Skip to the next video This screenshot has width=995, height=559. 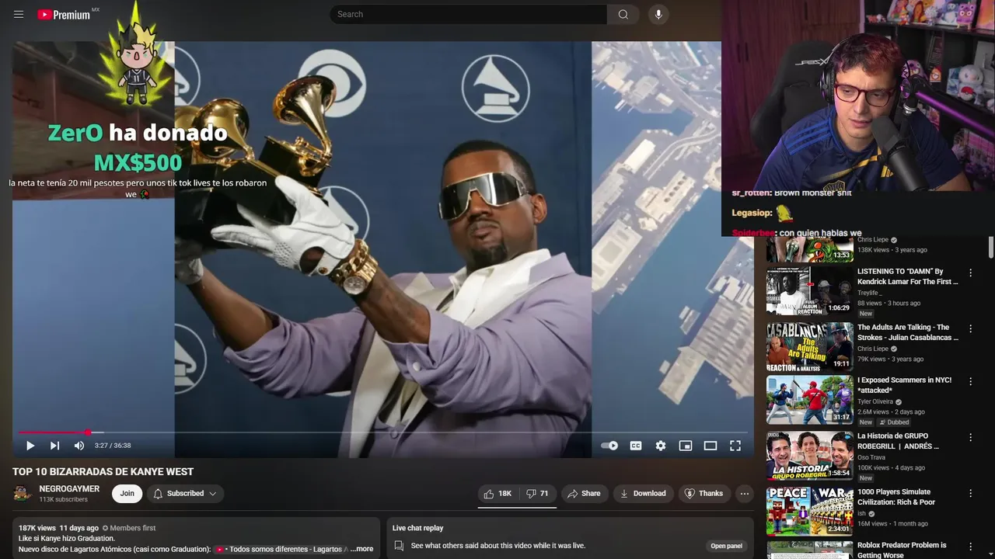click(54, 446)
